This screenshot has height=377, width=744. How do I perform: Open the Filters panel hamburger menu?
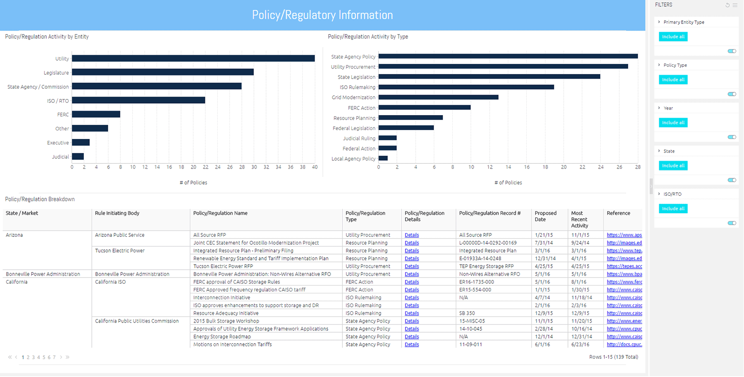(x=735, y=5)
